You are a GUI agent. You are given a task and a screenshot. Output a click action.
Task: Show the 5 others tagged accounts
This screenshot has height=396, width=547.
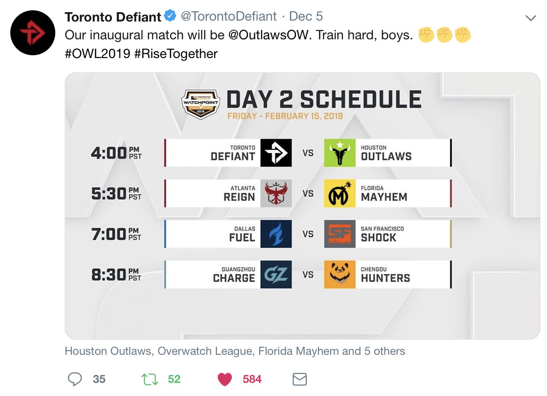tap(384, 351)
